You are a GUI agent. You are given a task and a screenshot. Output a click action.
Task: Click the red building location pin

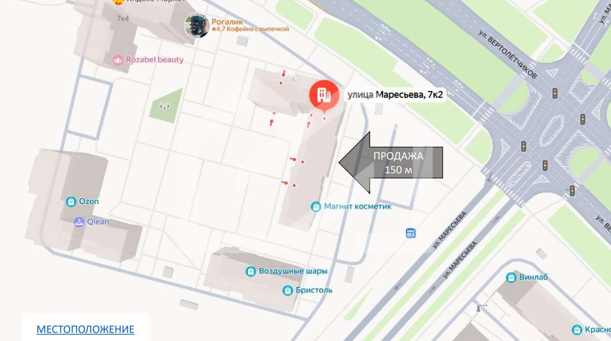click(x=324, y=96)
